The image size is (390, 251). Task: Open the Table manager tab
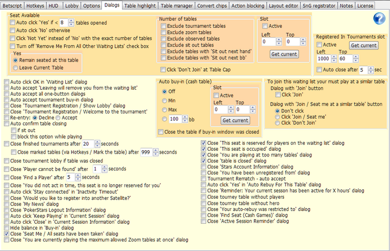pos(178,5)
